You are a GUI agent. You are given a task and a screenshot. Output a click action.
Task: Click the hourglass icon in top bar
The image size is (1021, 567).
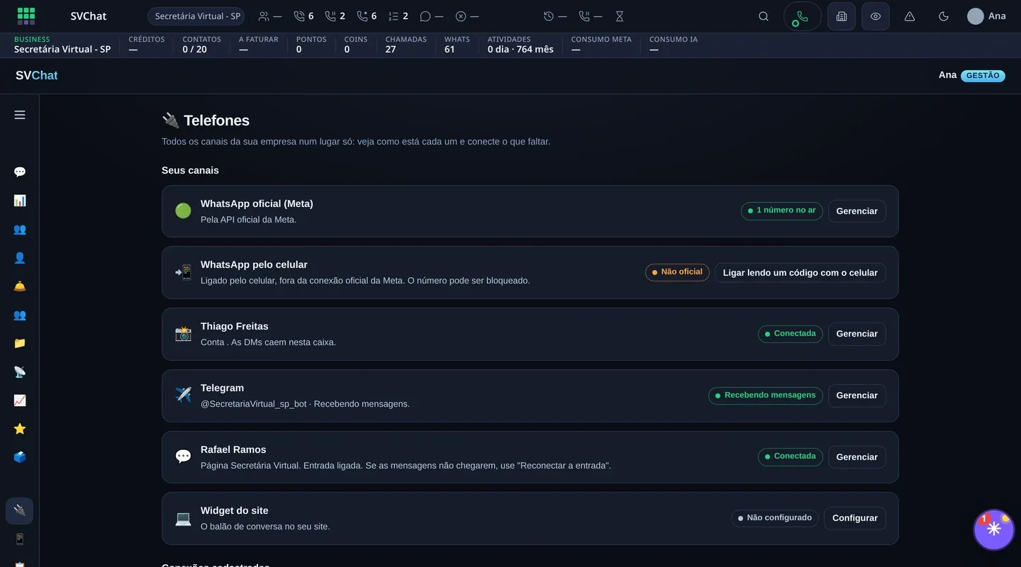[620, 16]
